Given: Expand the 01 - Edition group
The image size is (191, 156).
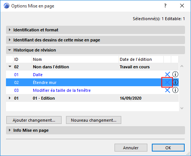Looking at the screenshot, I should [x=10, y=98].
